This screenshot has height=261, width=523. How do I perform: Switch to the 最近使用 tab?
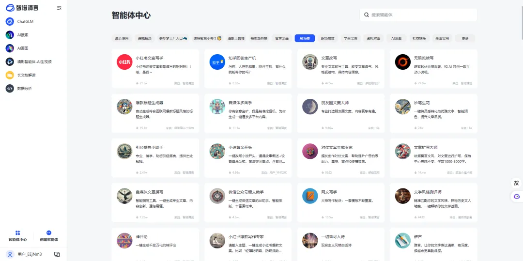(x=122, y=38)
